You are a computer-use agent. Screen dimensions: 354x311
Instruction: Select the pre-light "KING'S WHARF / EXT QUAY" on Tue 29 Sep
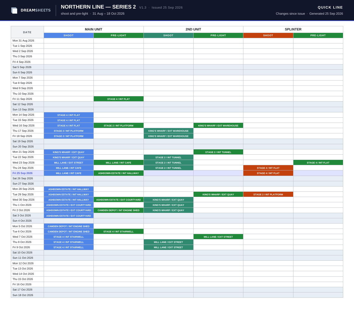tap(218, 195)
